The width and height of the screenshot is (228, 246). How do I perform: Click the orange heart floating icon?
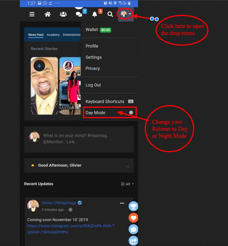click(x=133, y=218)
